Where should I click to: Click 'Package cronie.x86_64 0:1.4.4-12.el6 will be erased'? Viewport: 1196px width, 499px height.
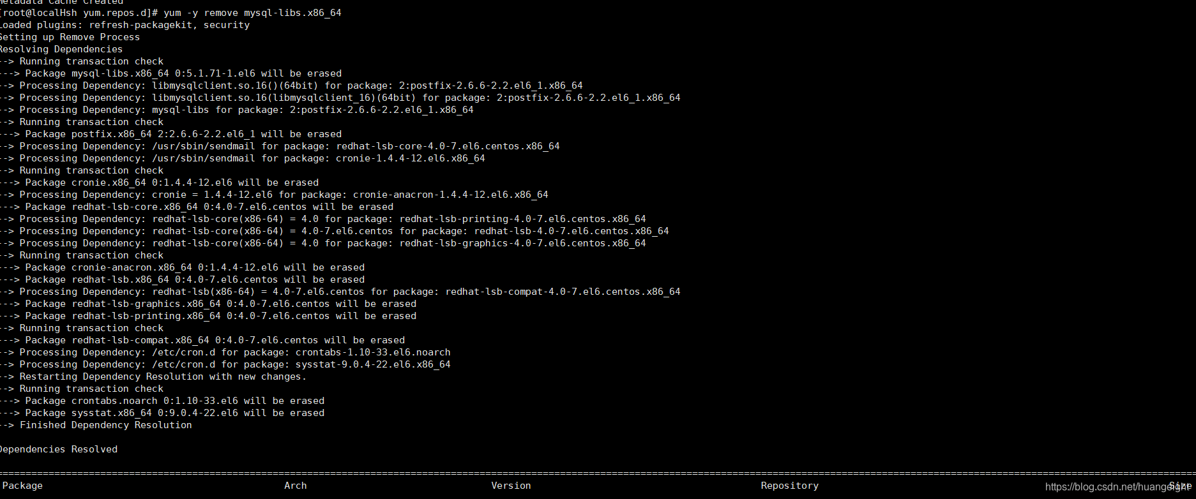click(160, 182)
